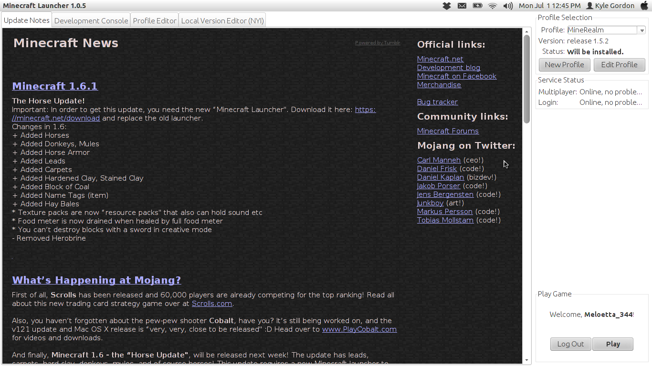Visit the Minecraft Forums link
Screen dimensions: 652x366
click(x=448, y=131)
